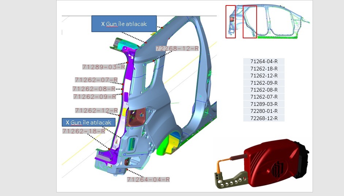Click table cell 71262-12-R in list

pyautogui.click(x=264, y=76)
